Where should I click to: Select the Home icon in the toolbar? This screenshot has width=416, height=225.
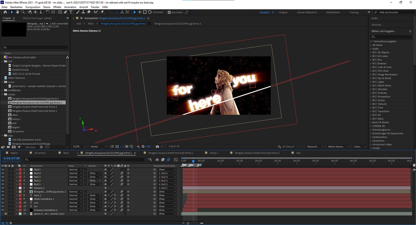[5, 12]
